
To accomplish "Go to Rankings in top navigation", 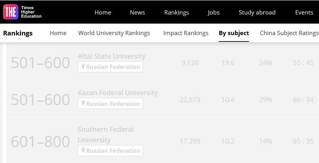I will coord(176,13).
